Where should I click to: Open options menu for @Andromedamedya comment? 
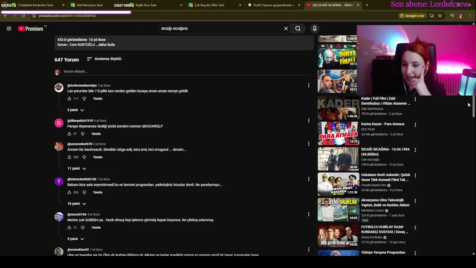pyautogui.click(x=309, y=86)
